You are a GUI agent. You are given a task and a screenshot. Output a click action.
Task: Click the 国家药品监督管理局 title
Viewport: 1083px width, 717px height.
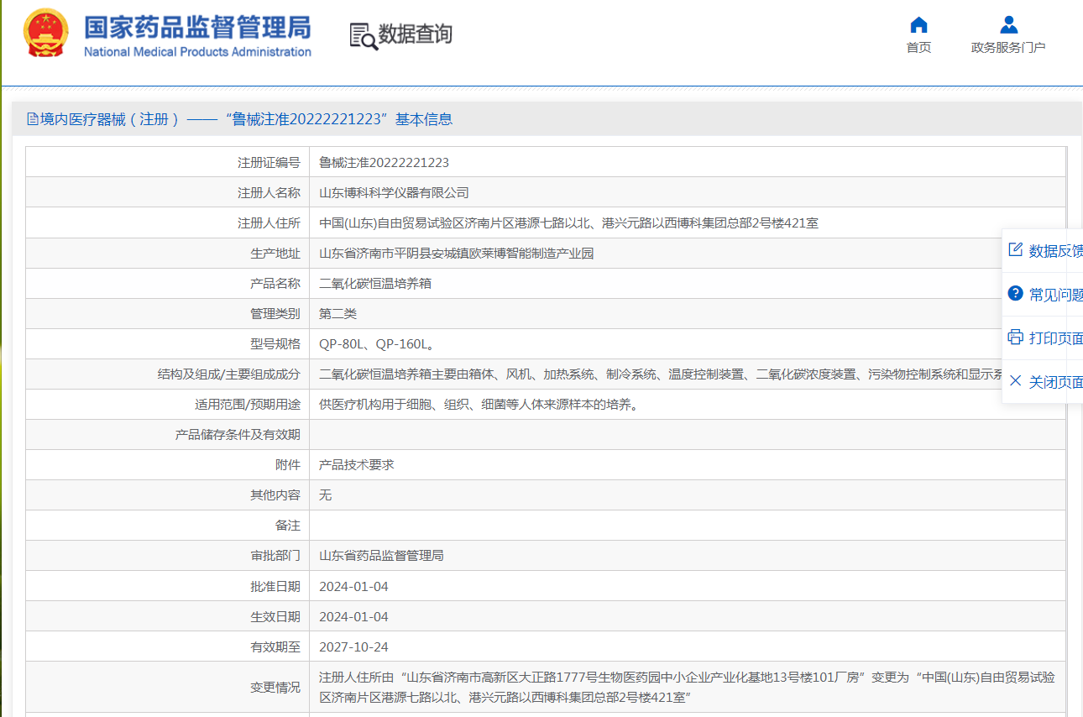(197, 27)
